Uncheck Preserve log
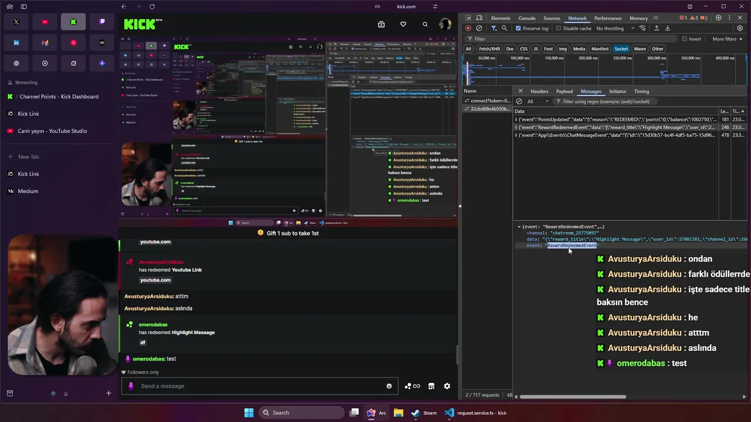Viewport: 751px width, 422px height. coord(518,28)
